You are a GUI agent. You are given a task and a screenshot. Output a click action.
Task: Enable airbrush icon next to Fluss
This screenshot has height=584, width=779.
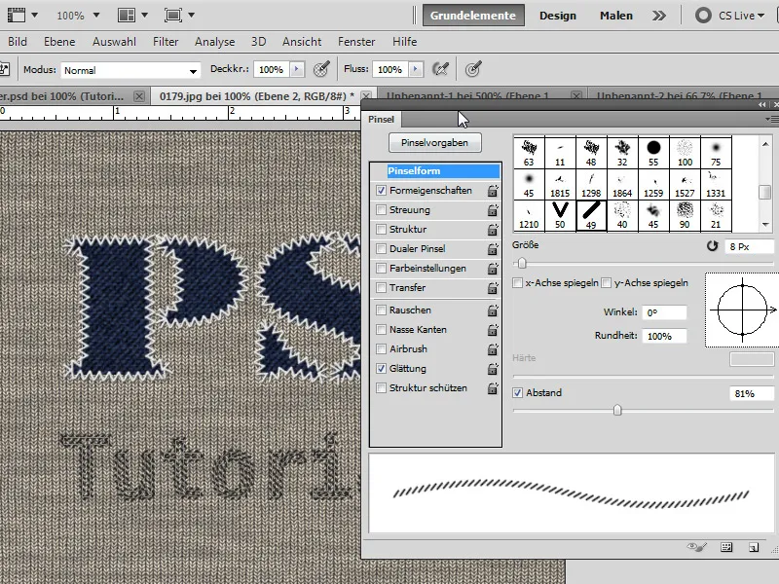coord(440,69)
